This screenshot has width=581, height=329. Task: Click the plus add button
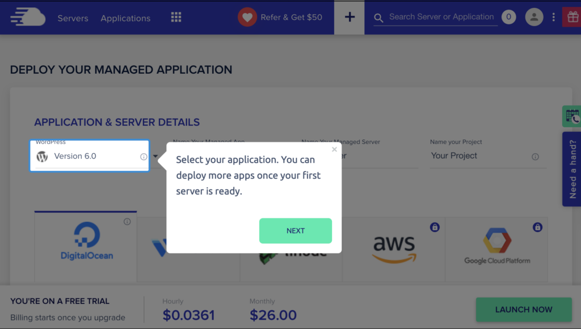350,17
